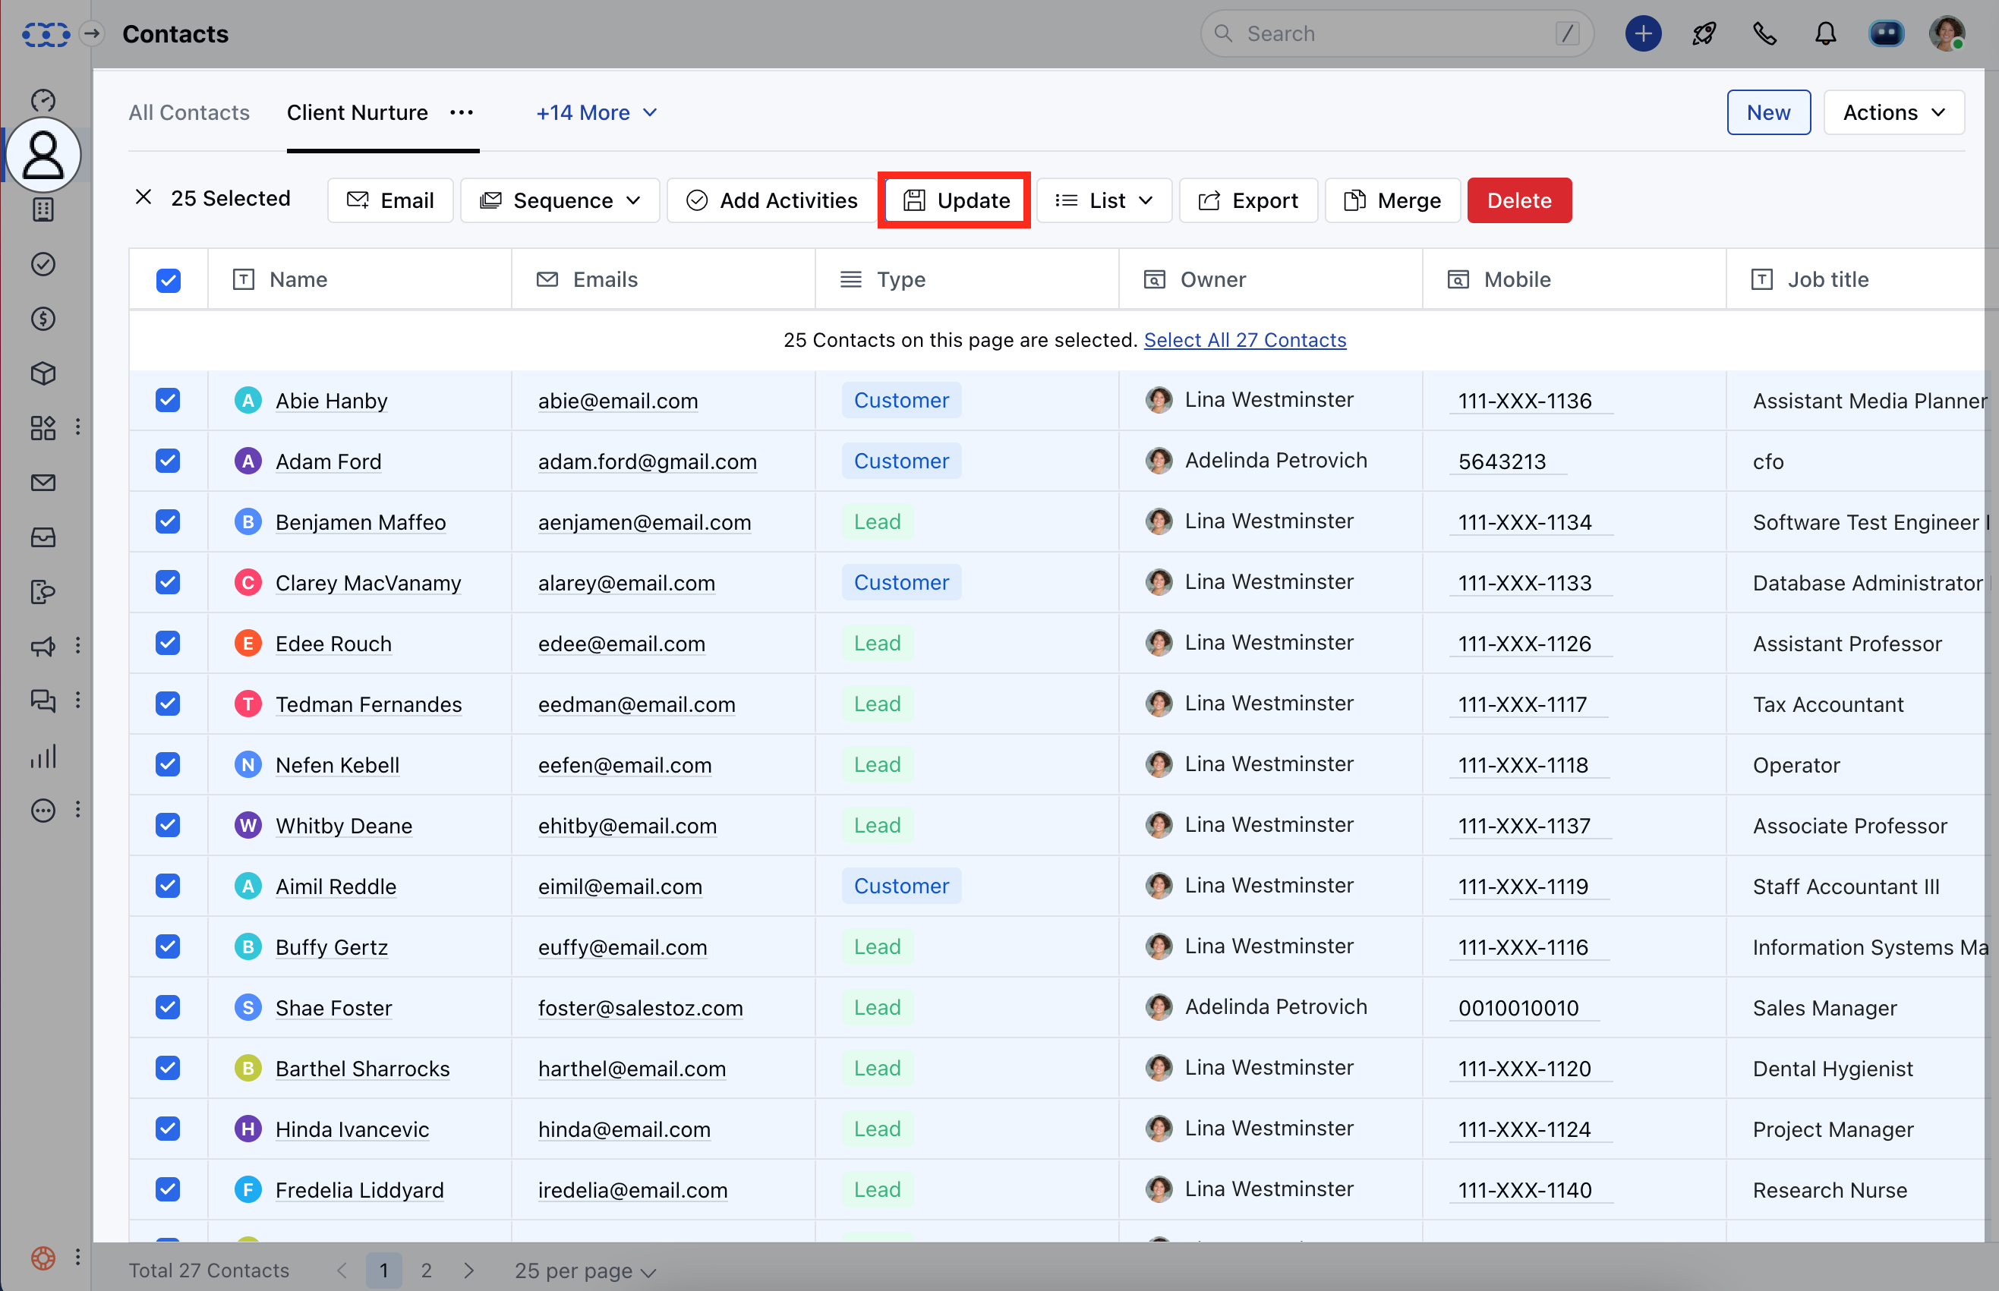The width and height of the screenshot is (1999, 1291).
Task: Expand the +14 More views menu
Action: (x=596, y=112)
